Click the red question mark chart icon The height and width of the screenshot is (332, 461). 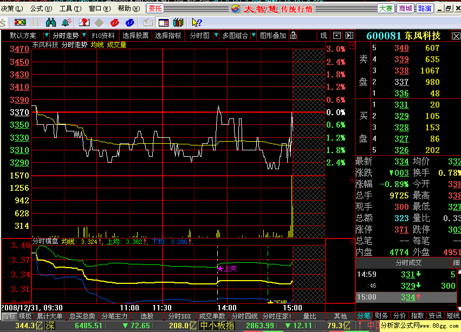click(x=84, y=22)
